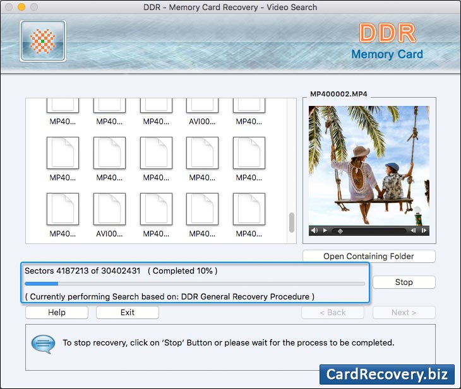461x389 pixels.
Task: Play the MP400002.MP4 preview video
Action: pyautogui.click(x=325, y=231)
